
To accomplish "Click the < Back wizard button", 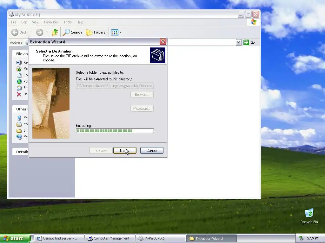I will [101, 150].
